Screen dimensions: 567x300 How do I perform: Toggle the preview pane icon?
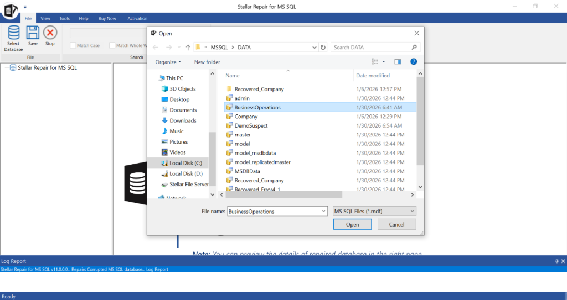click(398, 62)
